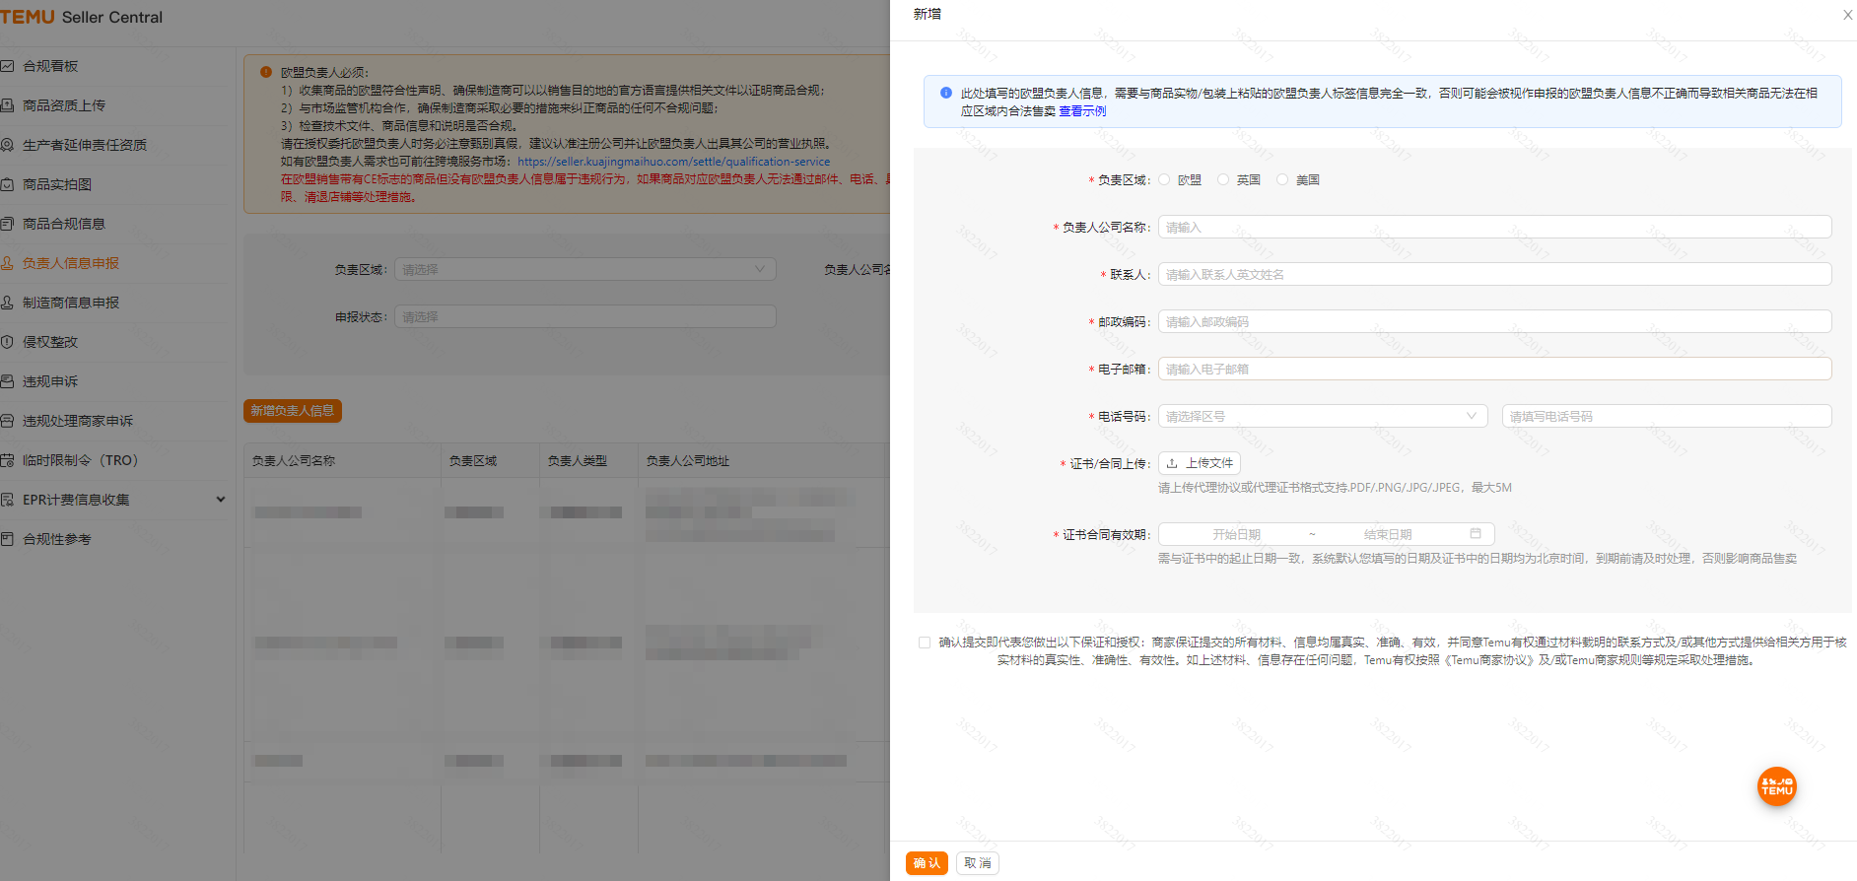Screen dimensions: 1857x881
Task: Open 制造商信息申报 menu item
Action: (71, 303)
